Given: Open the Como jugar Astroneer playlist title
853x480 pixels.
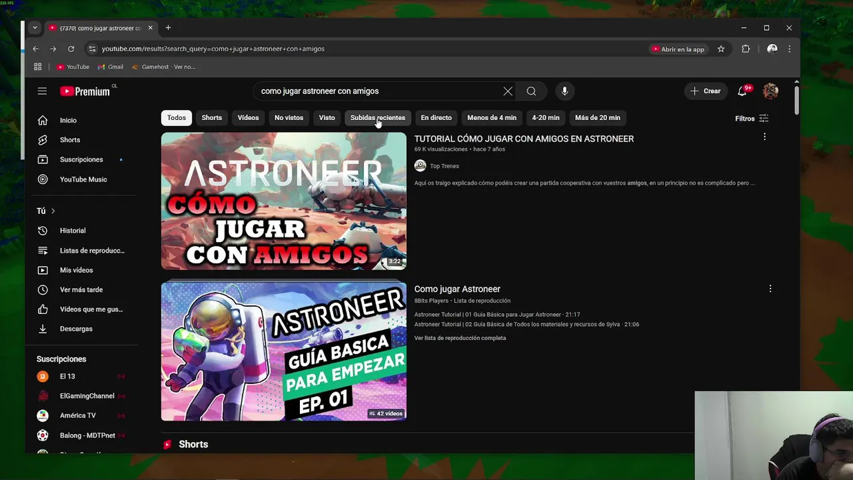Looking at the screenshot, I should pos(457,289).
